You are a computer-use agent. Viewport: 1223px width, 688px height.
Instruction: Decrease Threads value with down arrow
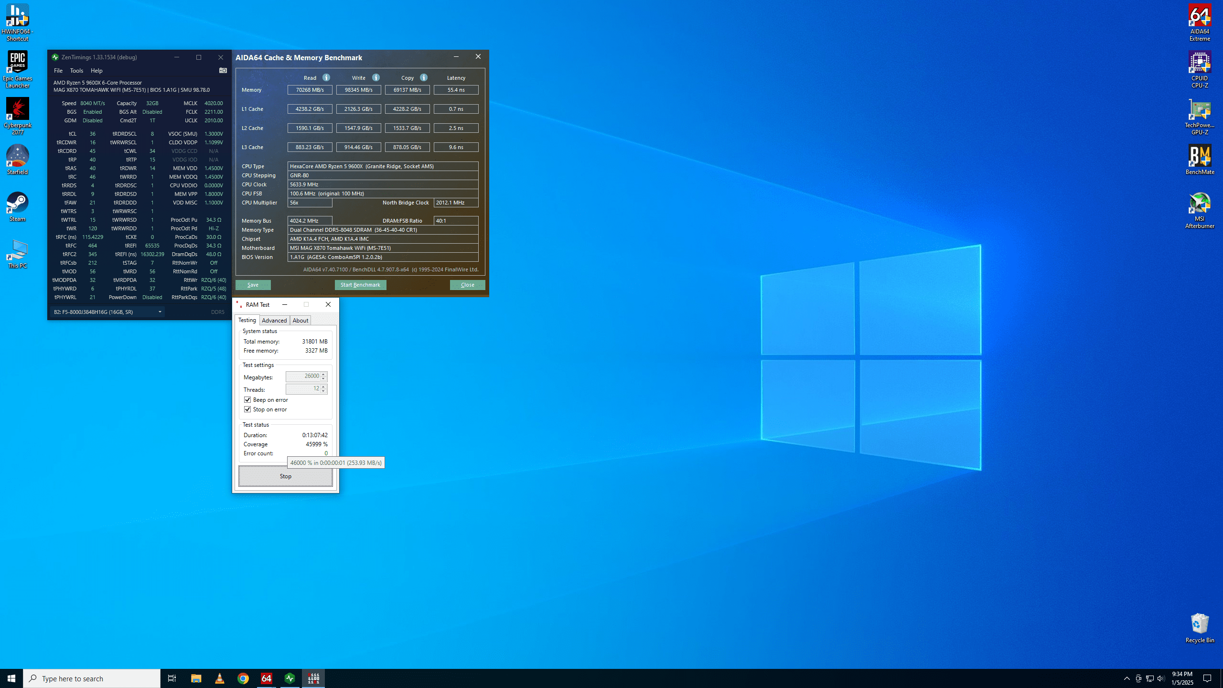pyautogui.click(x=323, y=391)
